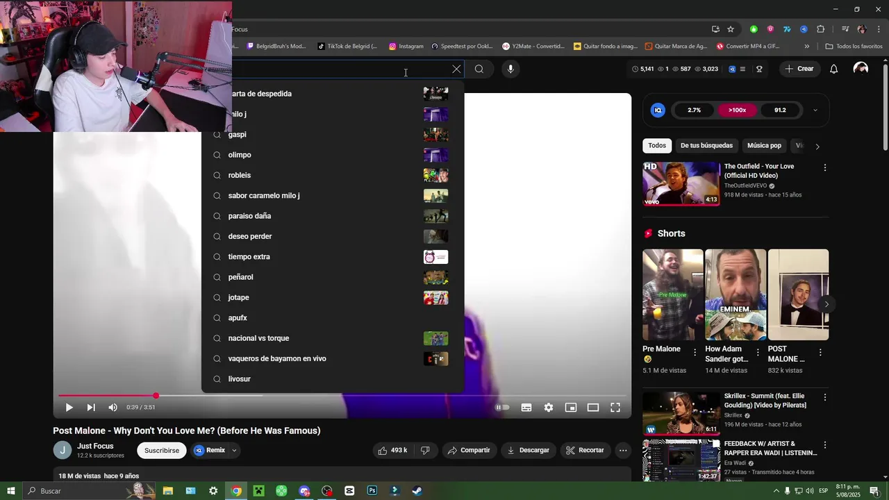Seek on the video progress bar

(342, 396)
